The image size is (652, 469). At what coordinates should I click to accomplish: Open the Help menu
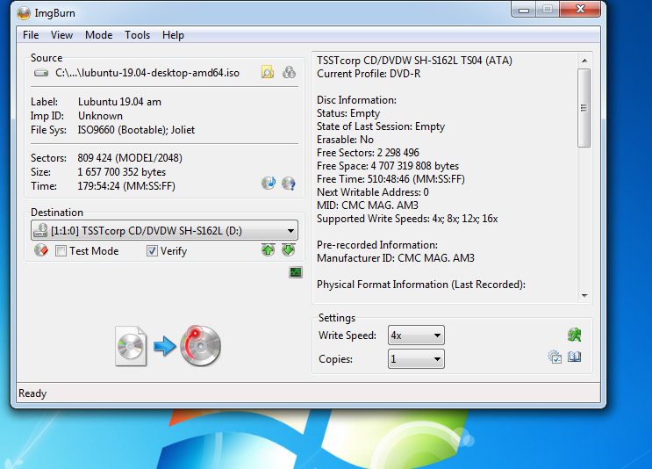173,35
